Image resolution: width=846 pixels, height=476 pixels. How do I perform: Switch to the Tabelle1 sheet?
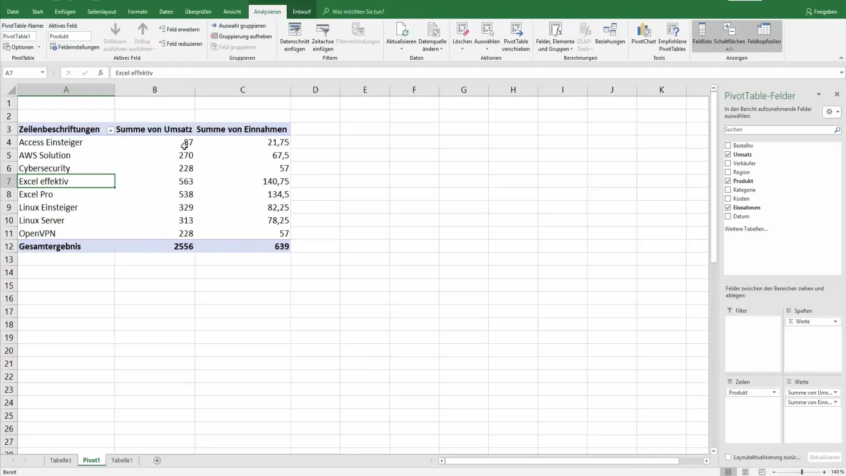coord(122,460)
